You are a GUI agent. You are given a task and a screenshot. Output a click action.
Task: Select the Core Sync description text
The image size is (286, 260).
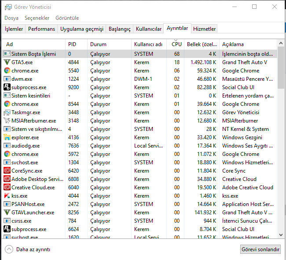(x=234, y=170)
